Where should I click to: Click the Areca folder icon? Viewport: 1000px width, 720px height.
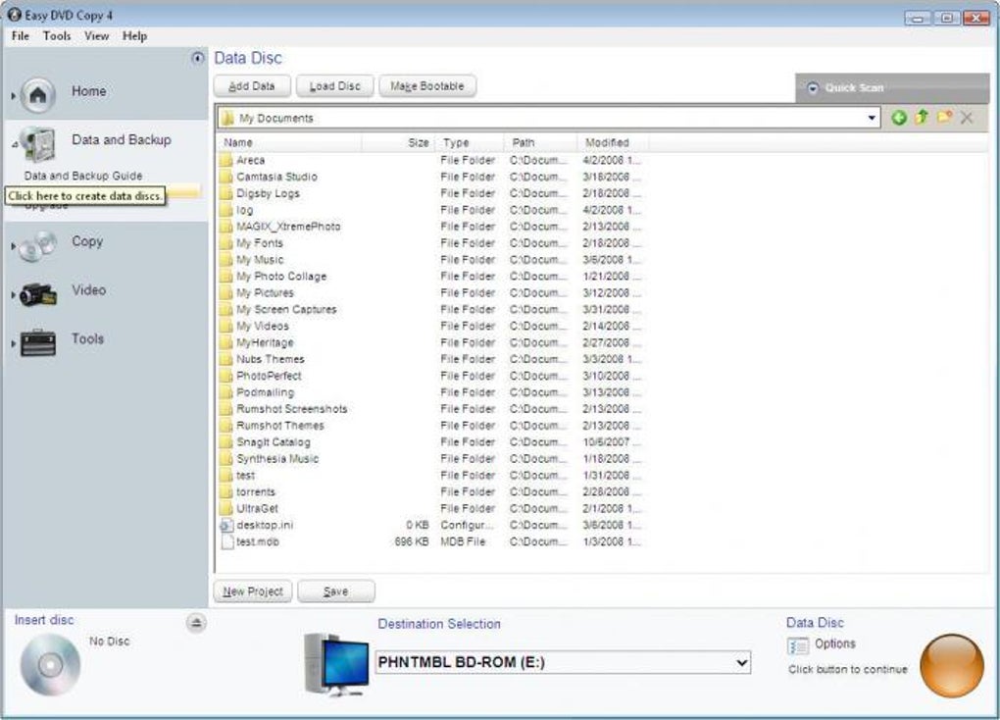coord(225,160)
